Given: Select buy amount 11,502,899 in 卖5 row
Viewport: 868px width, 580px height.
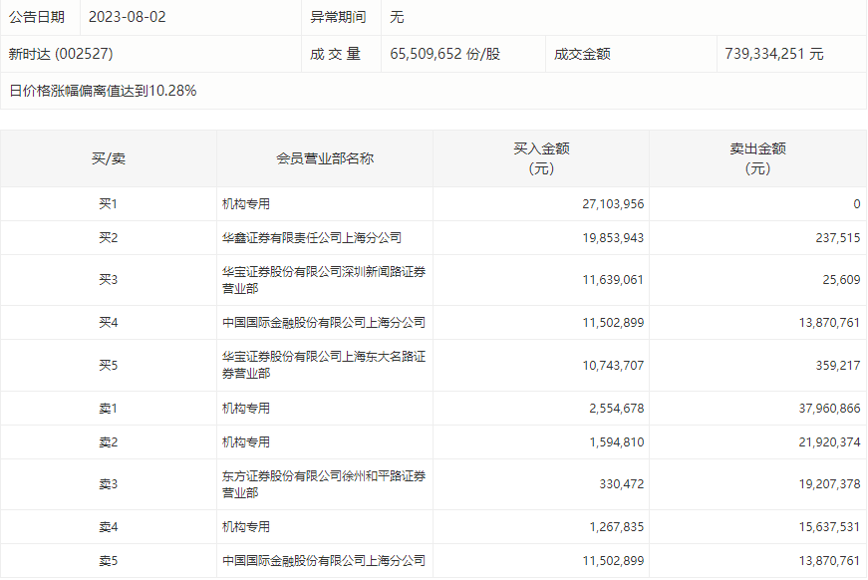Looking at the screenshot, I should pos(613,561).
